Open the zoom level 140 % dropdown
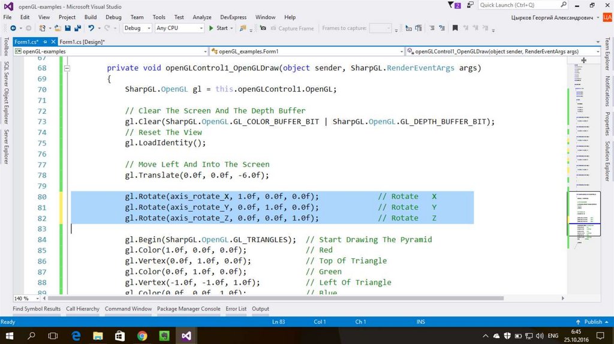Viewport: 614px width, 344px height. click(26, 298)
